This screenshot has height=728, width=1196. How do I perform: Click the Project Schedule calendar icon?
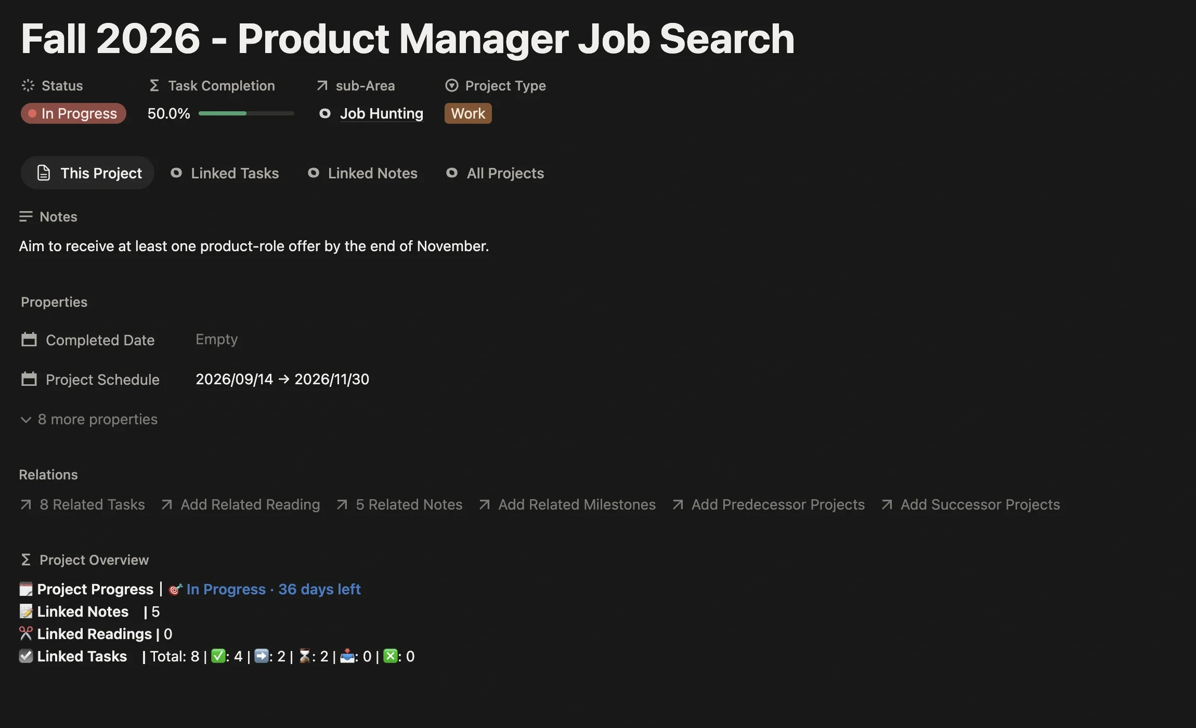[x=29, y=379]
